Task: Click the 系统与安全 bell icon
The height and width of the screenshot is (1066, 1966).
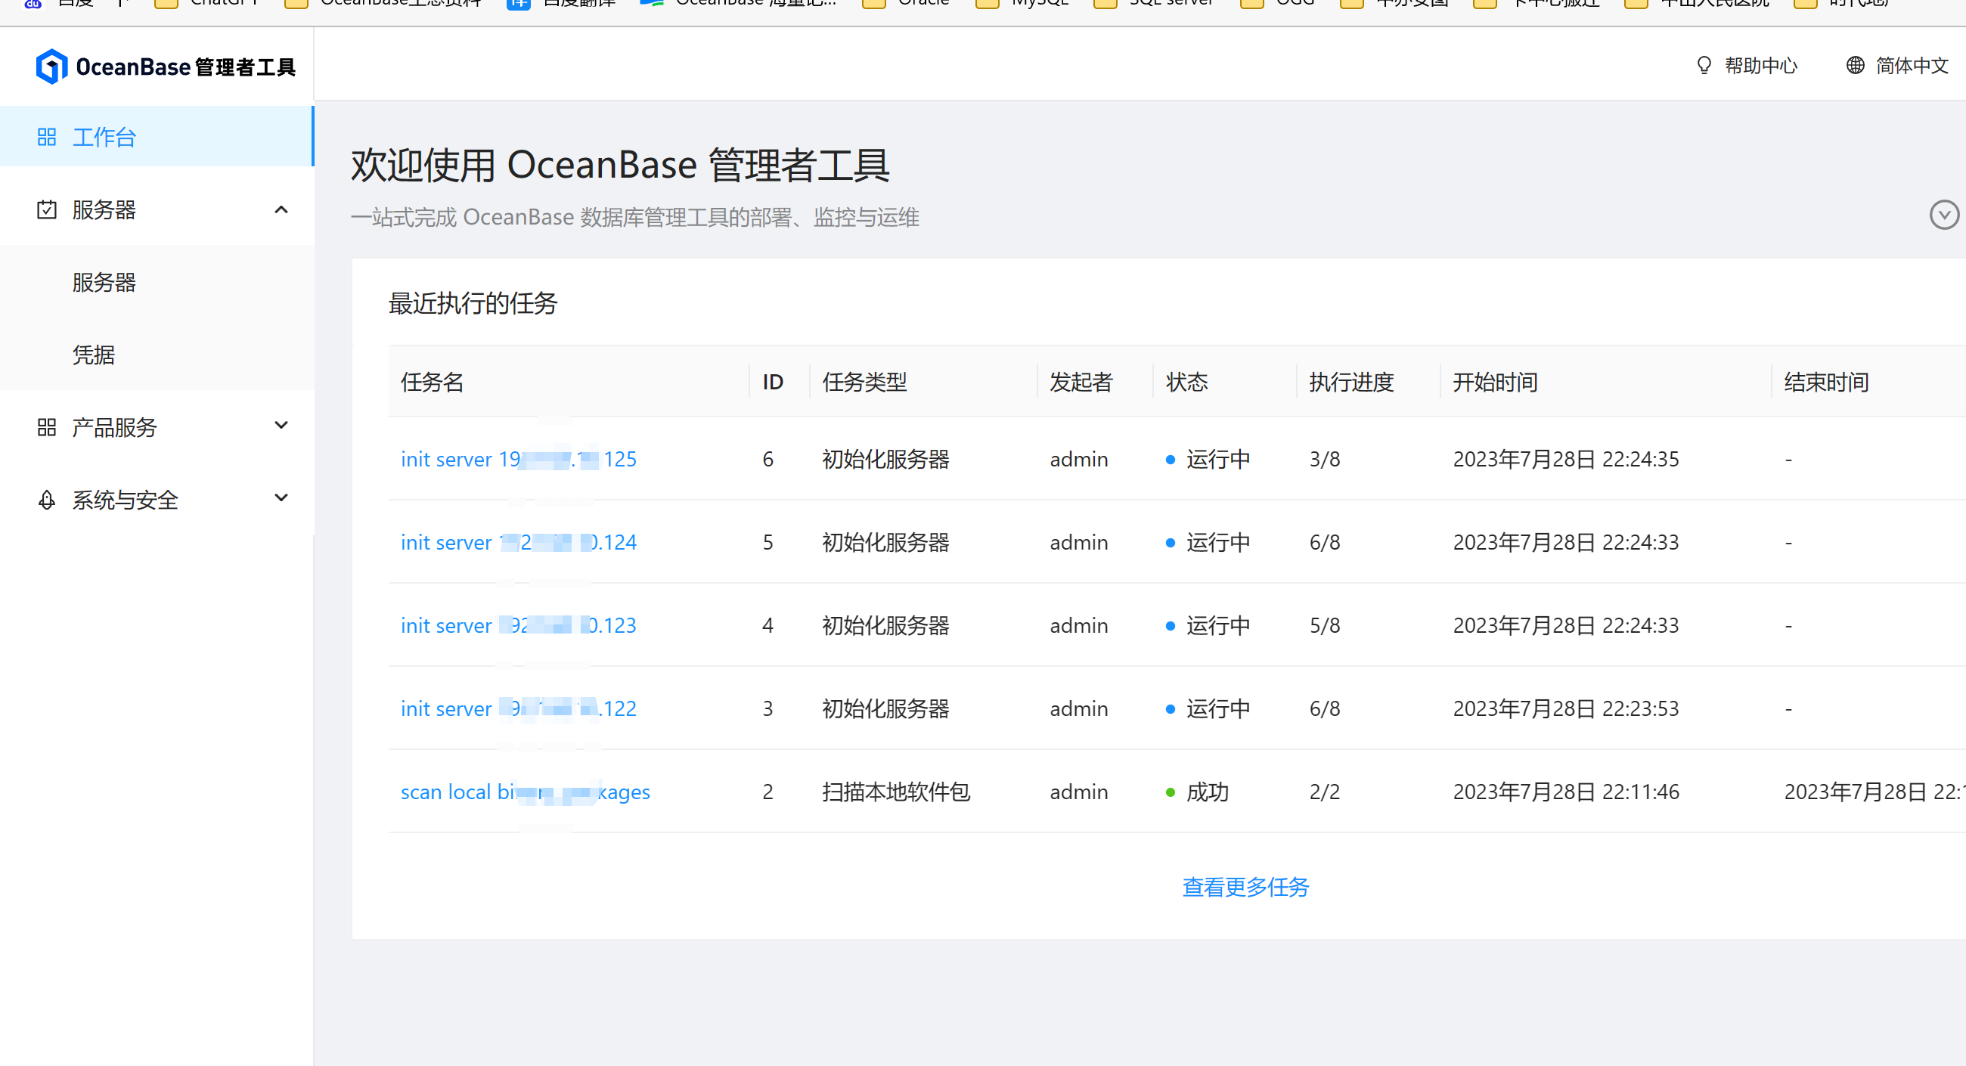Action: click(47, 500)
